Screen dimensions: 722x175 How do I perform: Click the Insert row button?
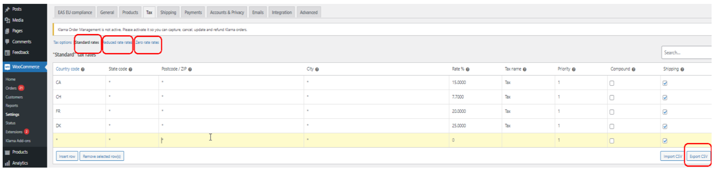pyautogui.click(x=67, y=156)
